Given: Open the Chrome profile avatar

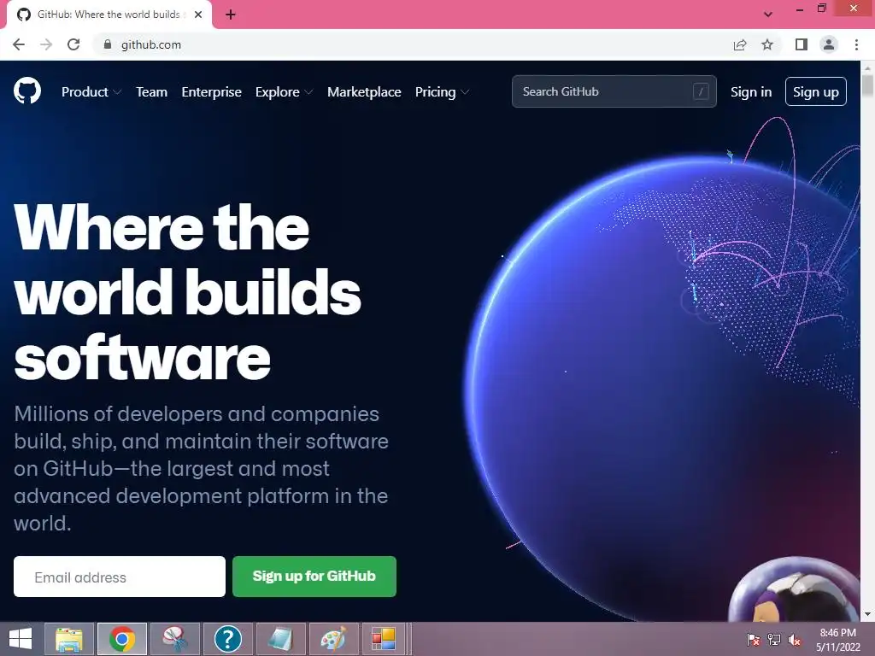Looking at the screenshot, I should click(x=829, y=44).
